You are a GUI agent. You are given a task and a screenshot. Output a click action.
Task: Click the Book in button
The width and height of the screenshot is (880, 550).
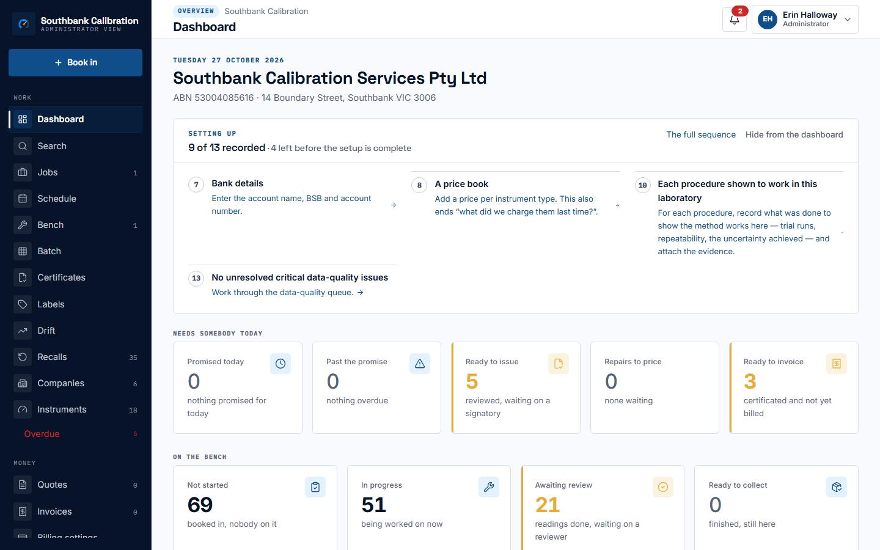(x=75, y=62)
